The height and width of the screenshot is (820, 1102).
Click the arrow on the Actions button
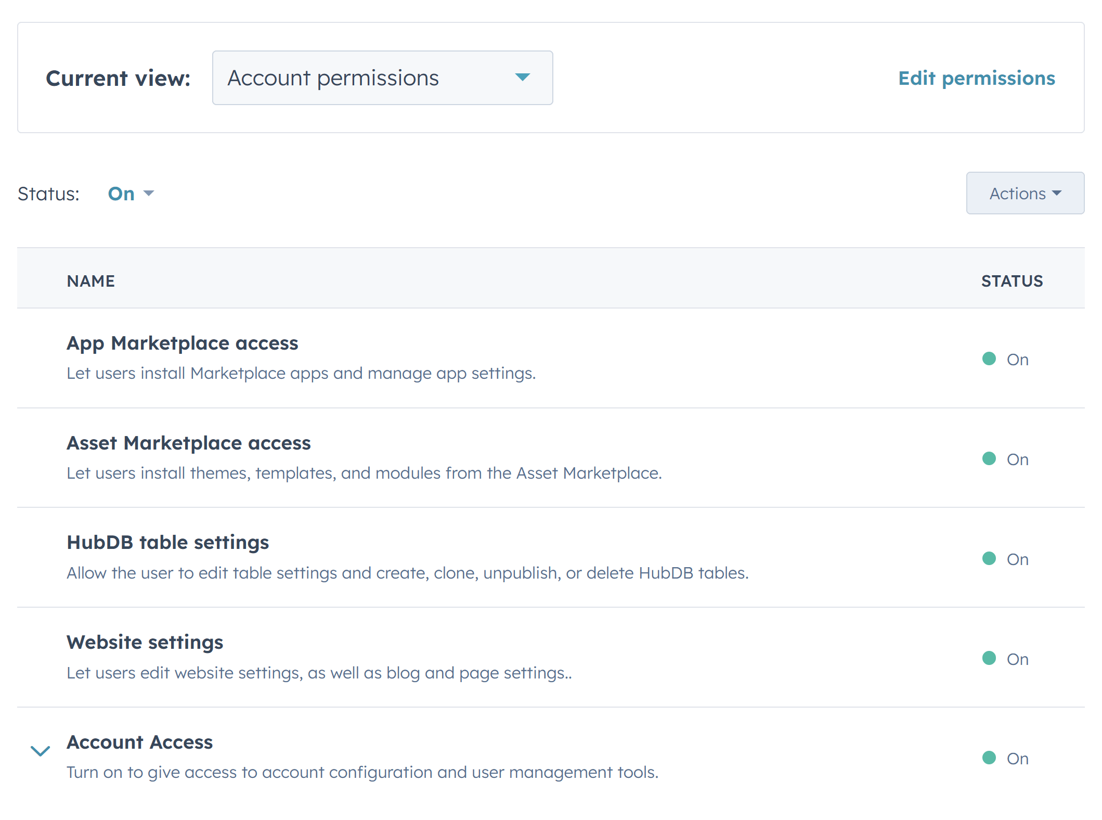1057,193
